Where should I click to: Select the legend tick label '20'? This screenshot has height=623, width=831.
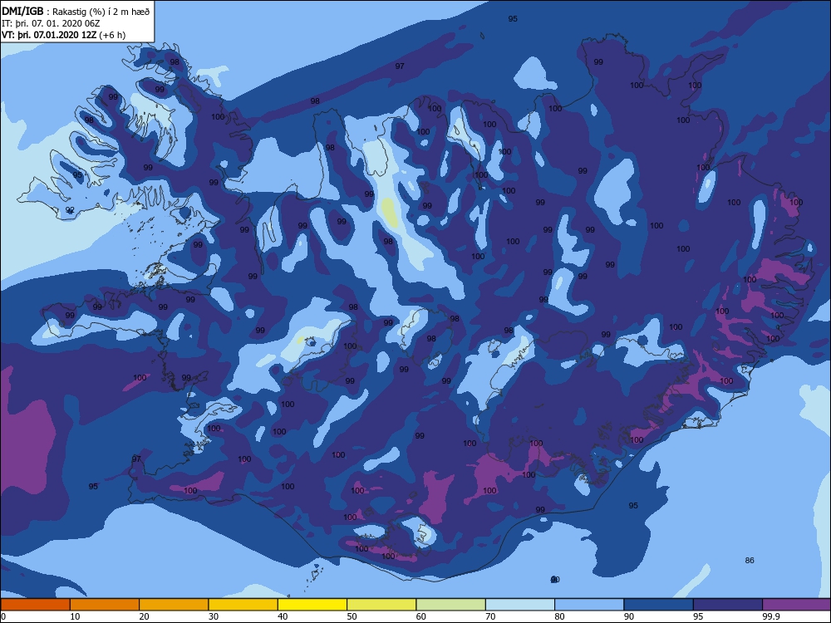pos(144,616)
